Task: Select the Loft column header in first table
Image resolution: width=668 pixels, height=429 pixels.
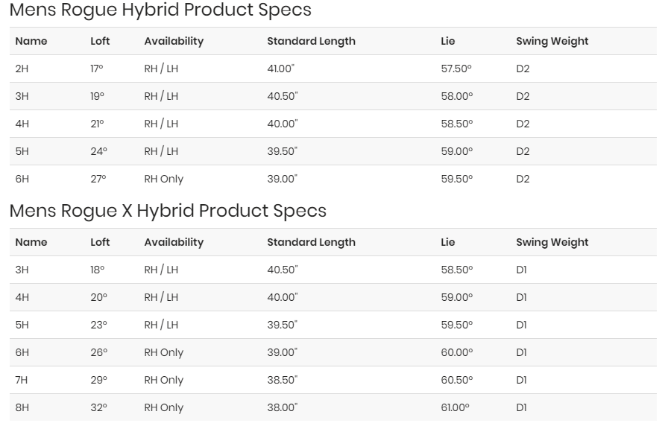Action: [100, 41]
